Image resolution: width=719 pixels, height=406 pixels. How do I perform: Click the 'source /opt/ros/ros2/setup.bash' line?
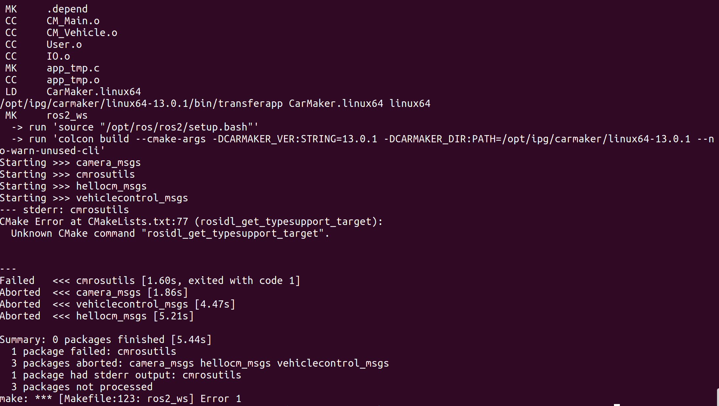point(135,127)
